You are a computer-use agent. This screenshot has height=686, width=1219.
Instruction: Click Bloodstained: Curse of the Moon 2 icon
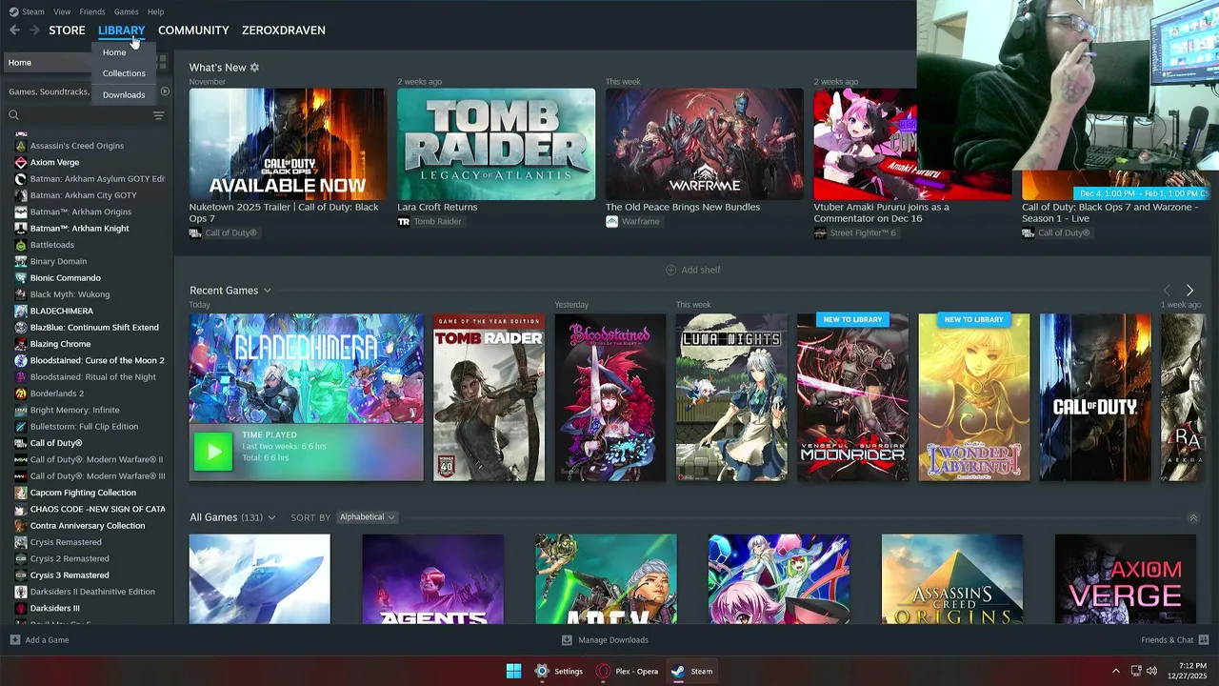click(x=21, y=360)
